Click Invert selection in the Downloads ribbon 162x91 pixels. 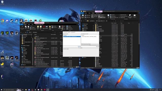click(70, 29)
